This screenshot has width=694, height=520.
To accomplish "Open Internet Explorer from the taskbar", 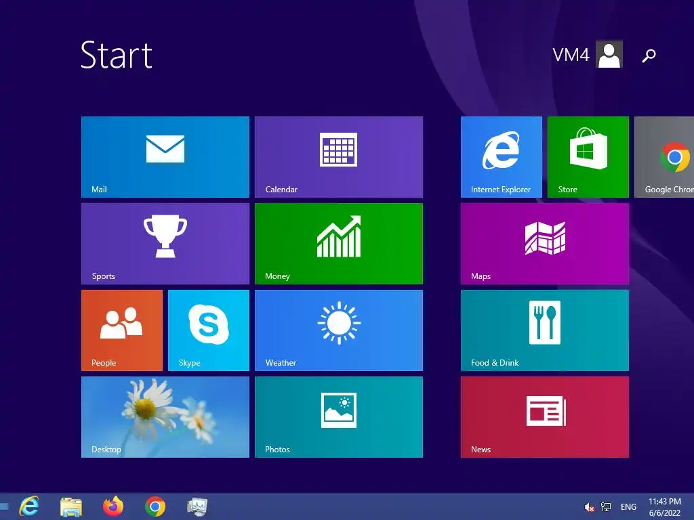I will click(28, 506).
